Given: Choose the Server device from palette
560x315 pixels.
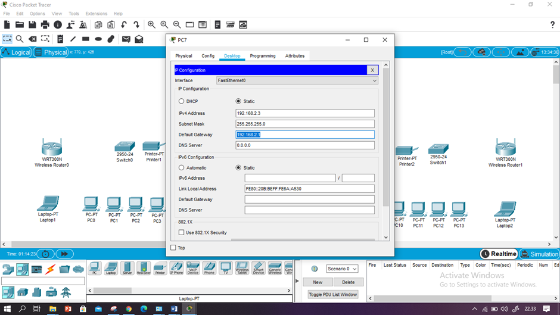Looking at the screenshot, I should click(x=127, y=268).
